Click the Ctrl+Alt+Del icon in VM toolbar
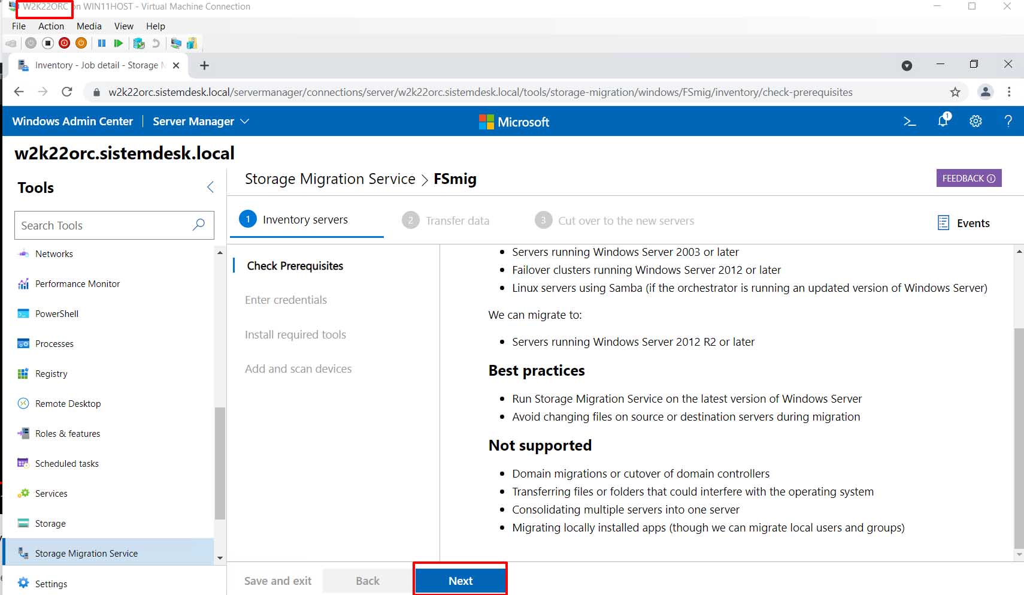 point(11,43)
